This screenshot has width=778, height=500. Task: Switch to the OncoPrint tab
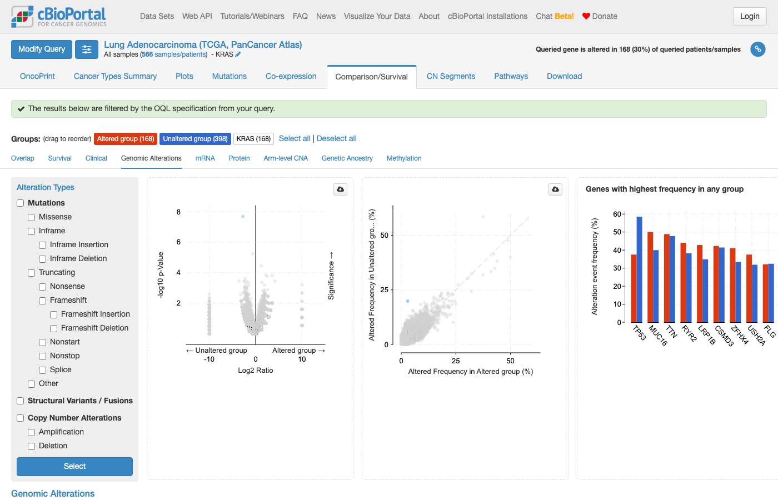pos(37,76)
